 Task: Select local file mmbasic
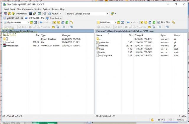(x=9, y=42)
